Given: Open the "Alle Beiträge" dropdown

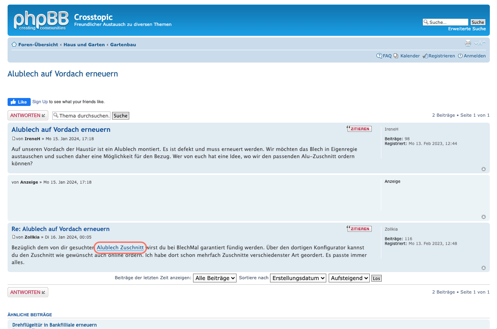Looking at the screenshot, I should coord(215,278).
